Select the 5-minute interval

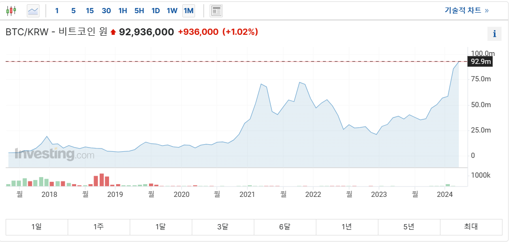73,11
